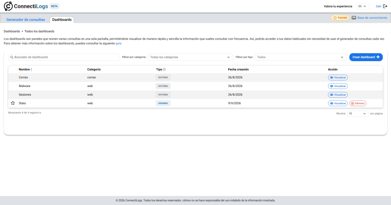This screenshot has width=391, height=205.
Task: Visualizar the Correo dashboard
Action: pyautogui.click(x=338, y=77)
